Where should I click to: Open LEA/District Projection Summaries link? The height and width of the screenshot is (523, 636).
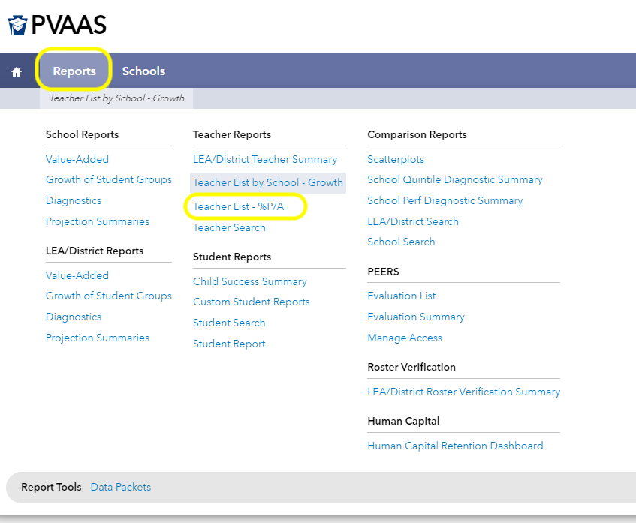98,338
